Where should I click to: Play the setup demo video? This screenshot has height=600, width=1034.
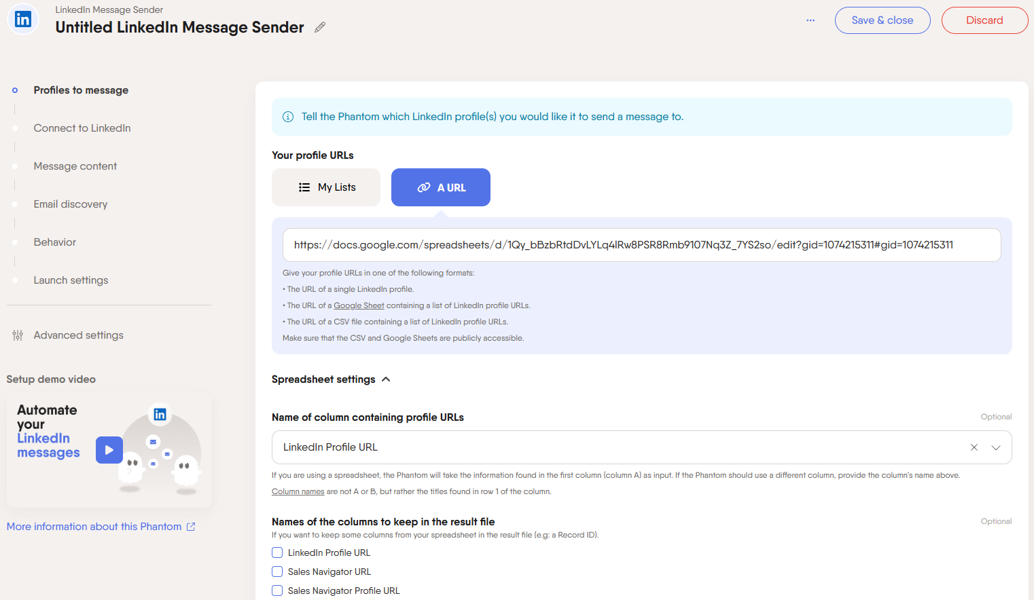(109, 450)
